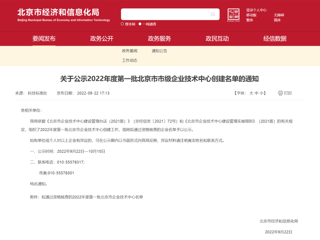Open the 政民互动 main menu
Screen dimensions: 320x240
pos(217,38)
